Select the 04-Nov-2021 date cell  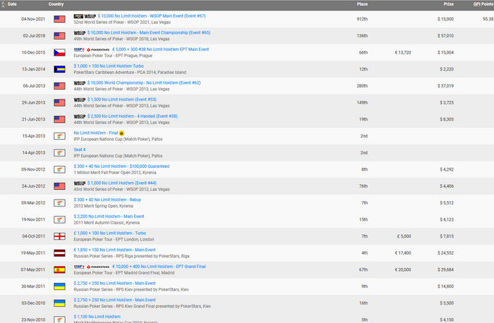[33, 19]
